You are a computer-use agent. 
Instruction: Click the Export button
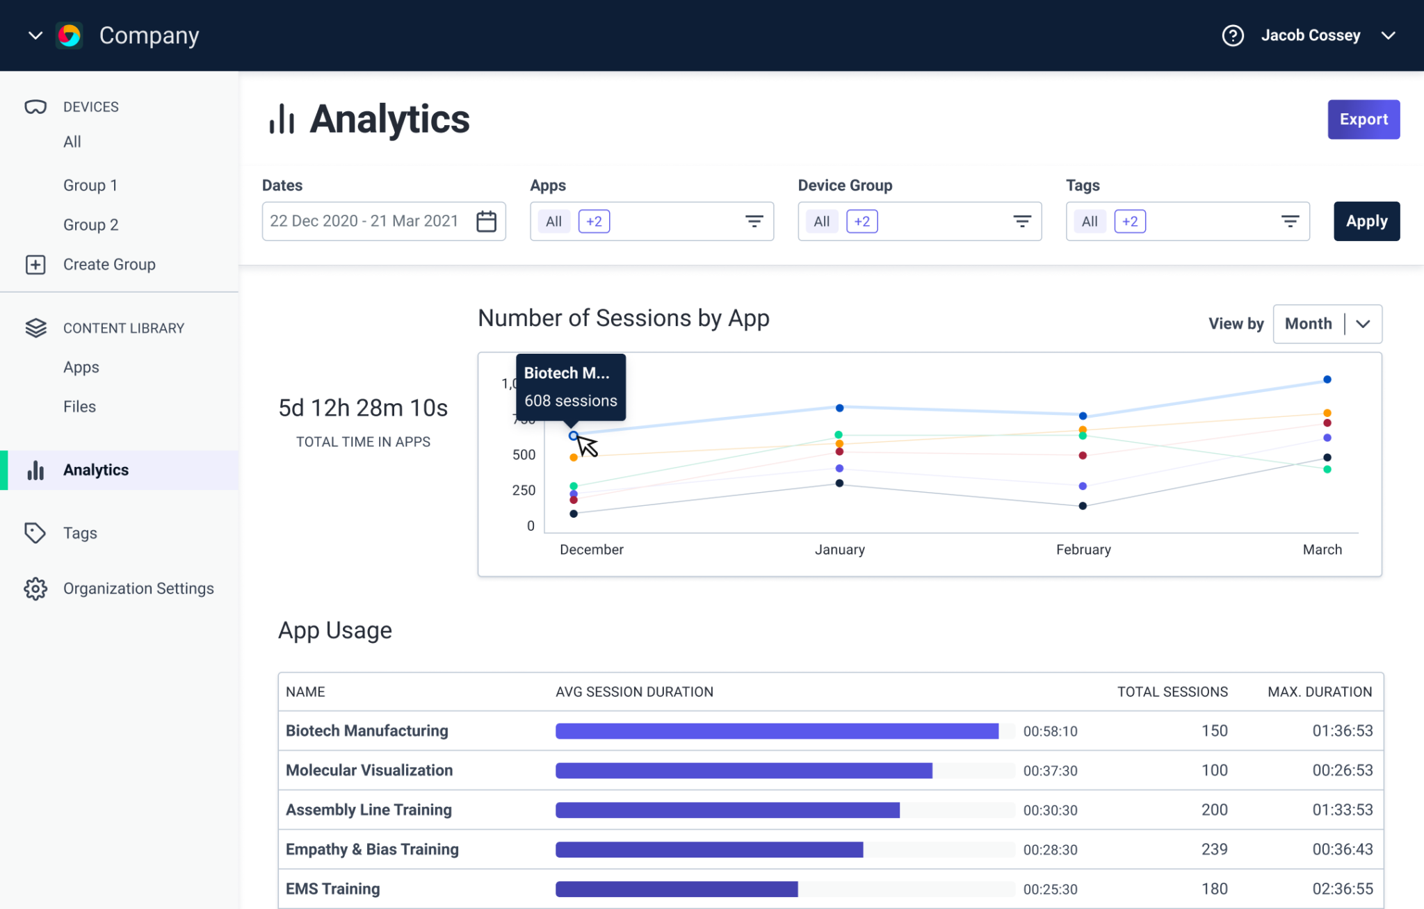click(1363, 120)
